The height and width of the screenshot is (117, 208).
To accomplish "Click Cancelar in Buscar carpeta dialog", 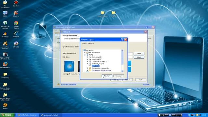I will click(118, 76).
